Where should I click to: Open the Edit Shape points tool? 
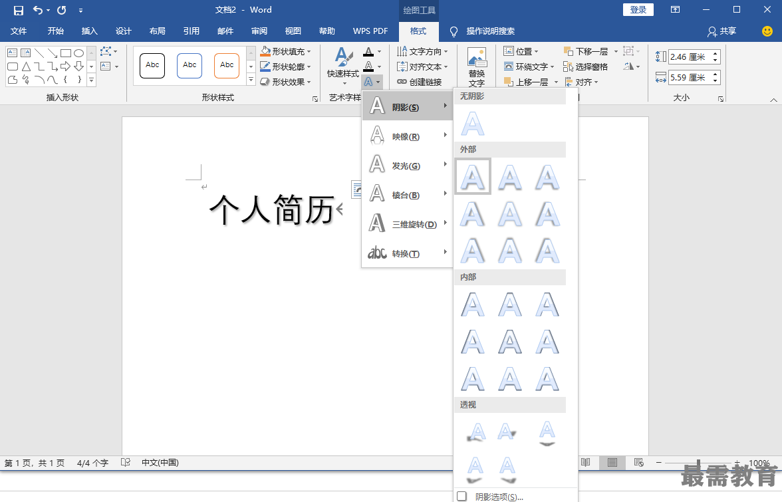pyautogui.click(x=108, y=51)
